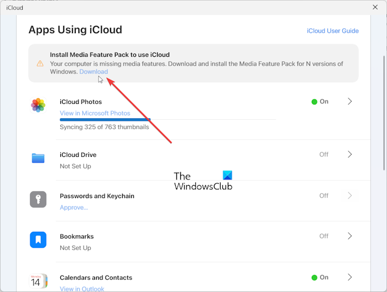The width and height of the screenshot is (387, 292).
Task: Click the thumbnail syncing progress bar
Action: [168, 120]
